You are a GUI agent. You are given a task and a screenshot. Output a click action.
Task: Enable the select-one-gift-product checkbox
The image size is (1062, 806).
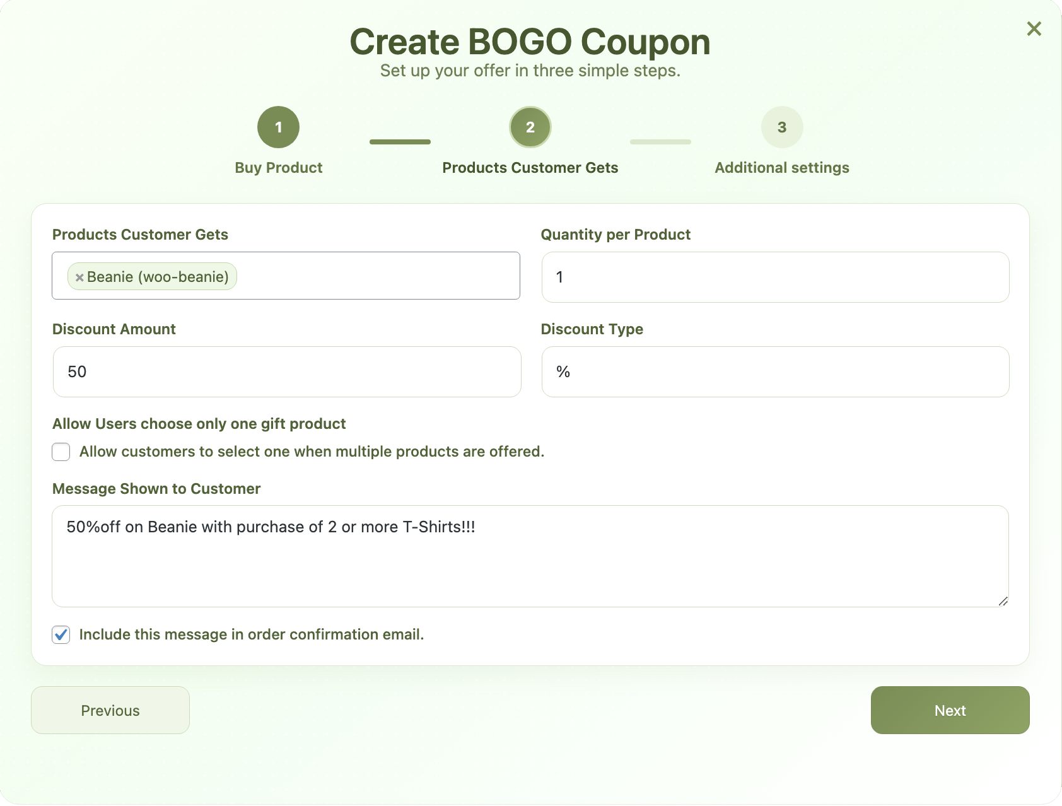click(61, 452)
